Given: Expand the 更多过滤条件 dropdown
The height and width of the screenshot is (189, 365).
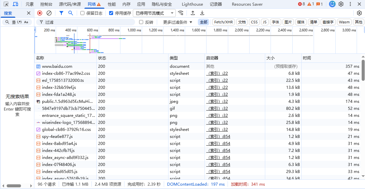Looking at the screenshot, I should [177, 22].
